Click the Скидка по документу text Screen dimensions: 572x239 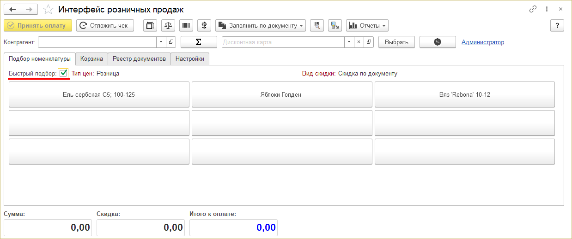[x=368, y=73]
